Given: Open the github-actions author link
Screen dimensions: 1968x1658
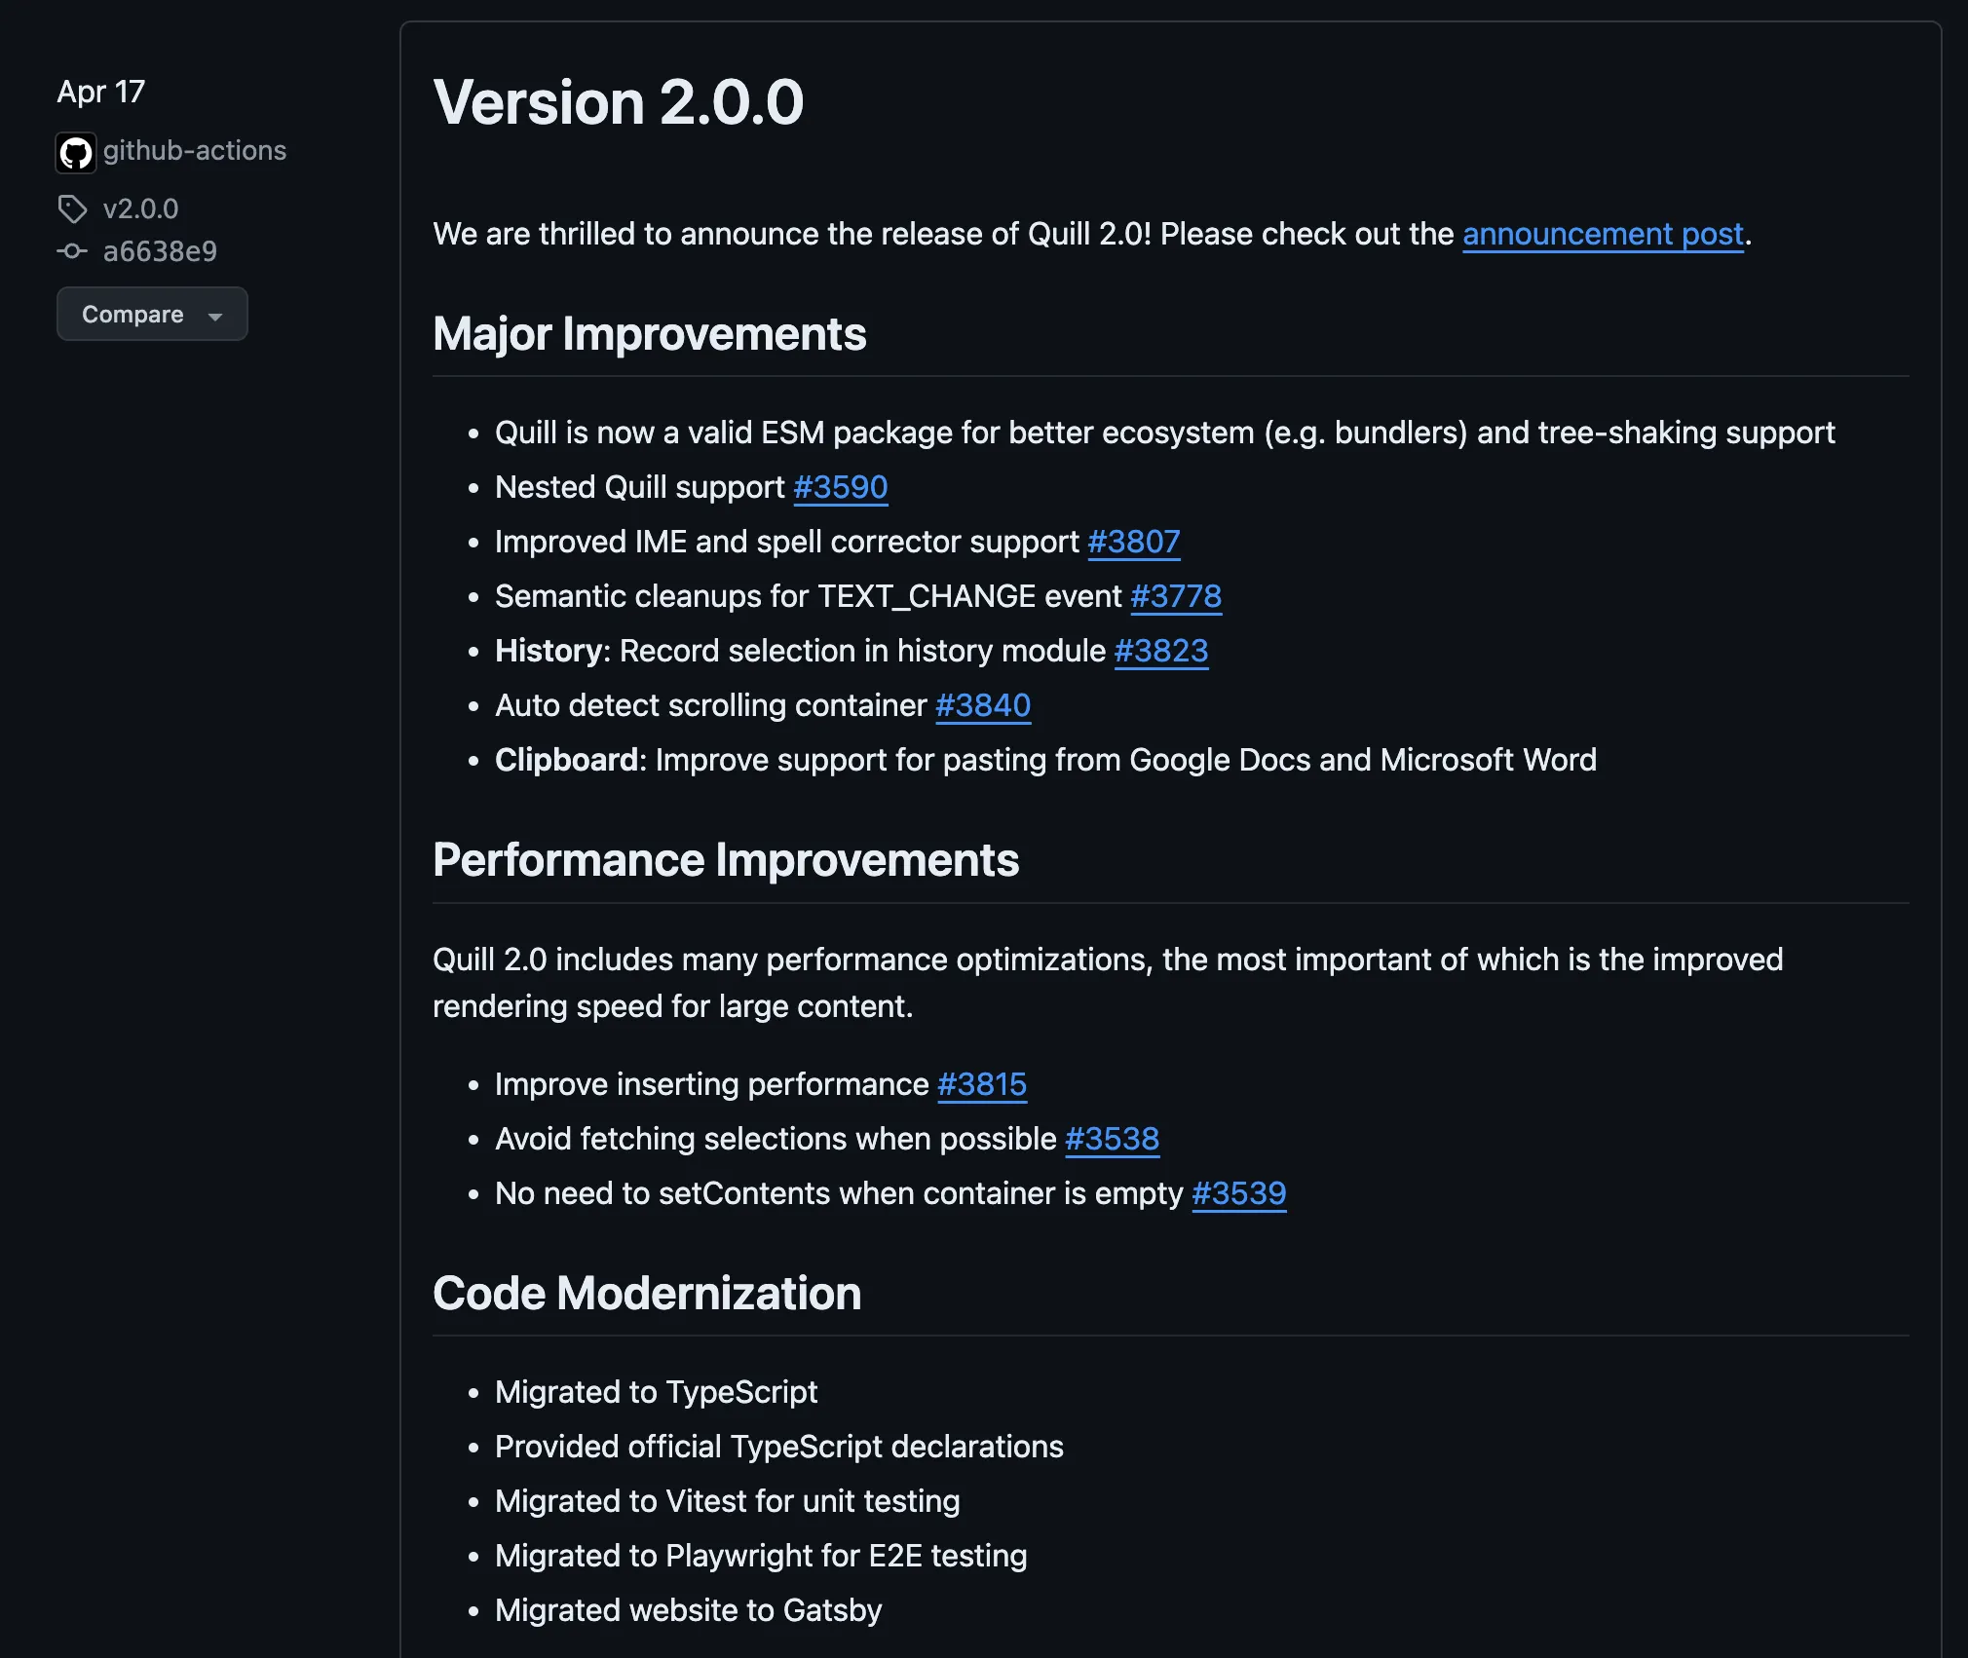Looking at the screenshot, I should (194, 150).
